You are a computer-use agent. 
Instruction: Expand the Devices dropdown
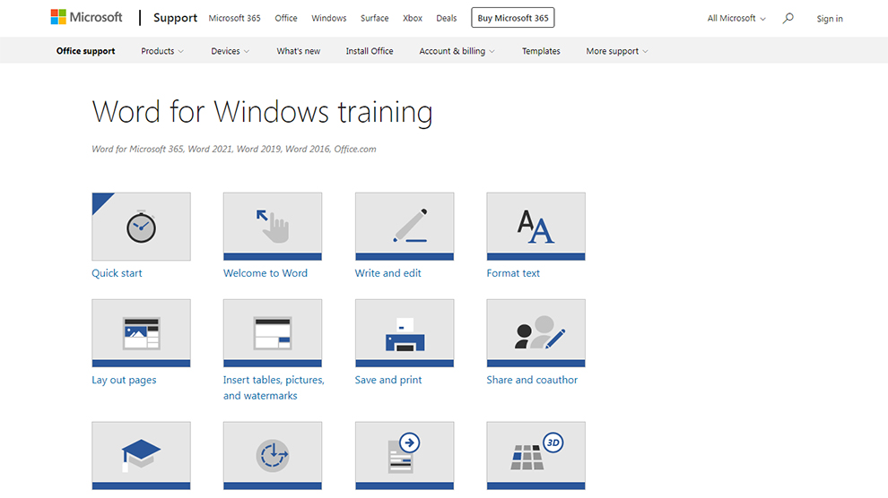coord(230,51)
